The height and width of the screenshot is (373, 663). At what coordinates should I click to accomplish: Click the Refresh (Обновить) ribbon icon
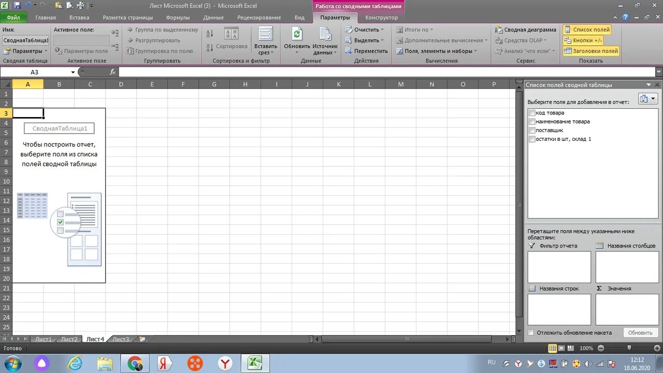(297, 40)
